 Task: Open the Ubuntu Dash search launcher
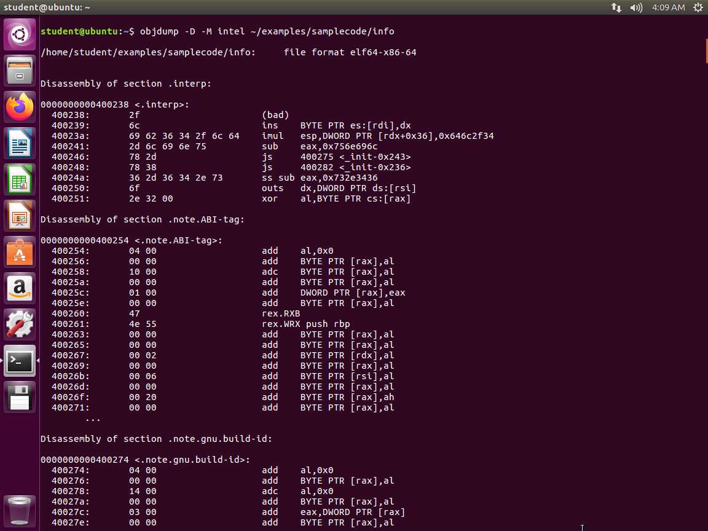[20, 34]
